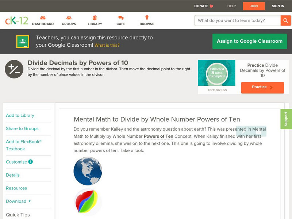
Task: Click the Donate heart icon
Action: click(x=211, y=6)
